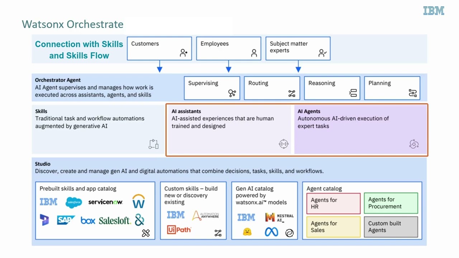Viewport: 459px width, 258px height.
Task: Click the Reasoning list icon
Action: coord(353,93)
